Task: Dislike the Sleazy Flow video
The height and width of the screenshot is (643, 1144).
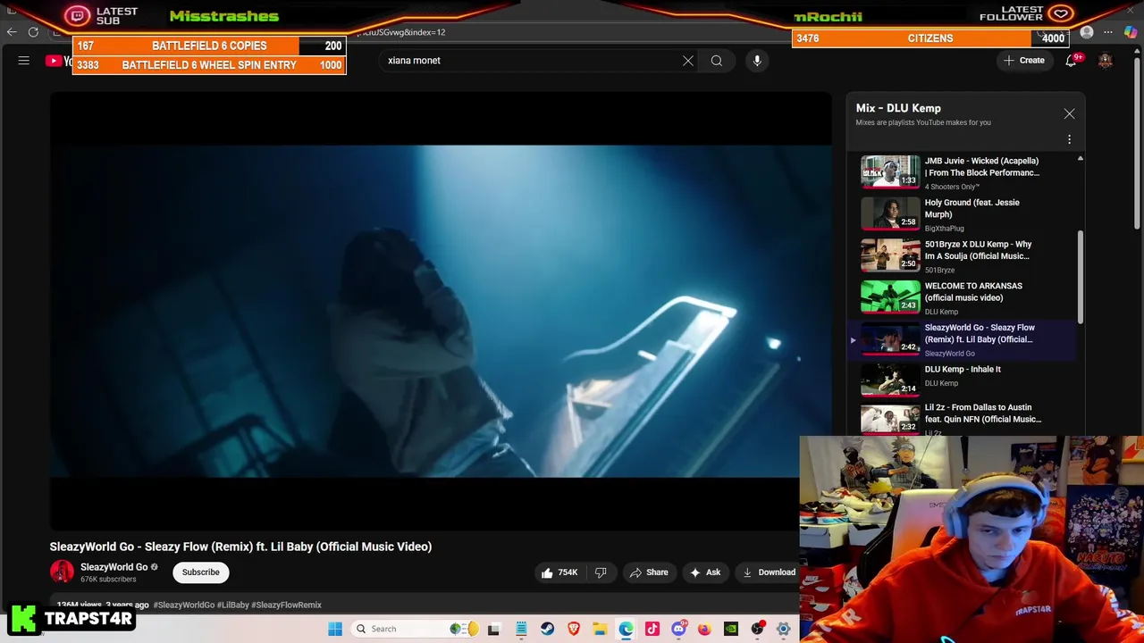Action: [601, 572]
